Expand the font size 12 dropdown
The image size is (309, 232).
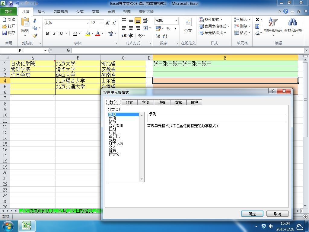[x=102, y=23]
